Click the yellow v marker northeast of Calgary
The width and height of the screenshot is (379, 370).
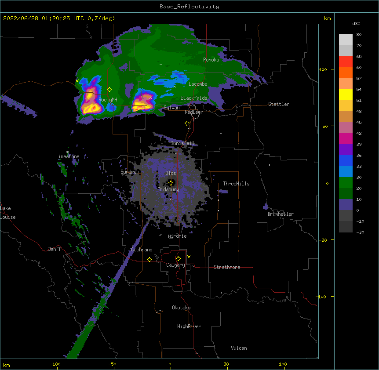(189, 257)
